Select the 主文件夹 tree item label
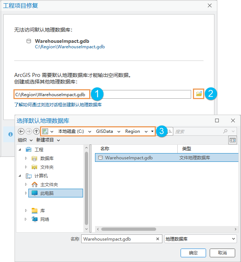Screen dimensions: 241x262 [x=49, y=184]
